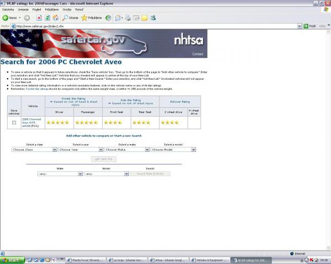Screen dimensions: 331x264
Task: Open the Choose Make dropdown
Action: tap(127, 150)
